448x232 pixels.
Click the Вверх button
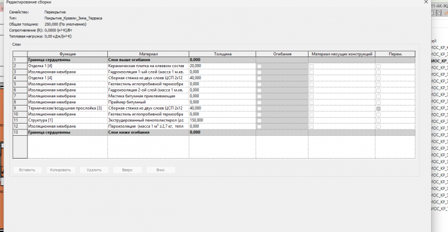(x=127, y=170)
